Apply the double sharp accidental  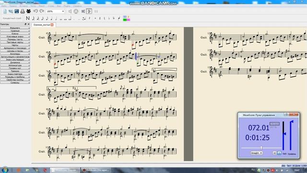coord(95,18)
